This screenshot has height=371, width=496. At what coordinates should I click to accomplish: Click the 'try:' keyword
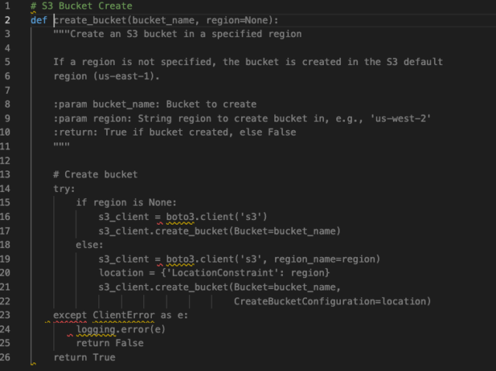(64, 188)
